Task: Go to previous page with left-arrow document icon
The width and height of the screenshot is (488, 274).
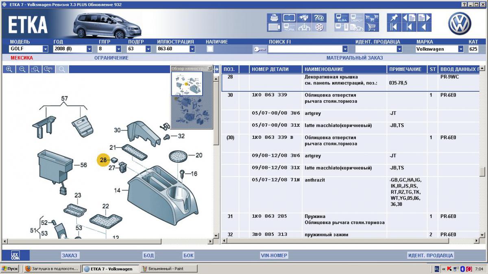Action: pyautogui.click(x=409, y=18)
